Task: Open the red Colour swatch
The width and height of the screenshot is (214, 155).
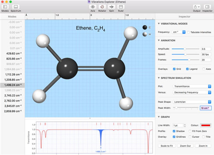Action: [206, 125]
